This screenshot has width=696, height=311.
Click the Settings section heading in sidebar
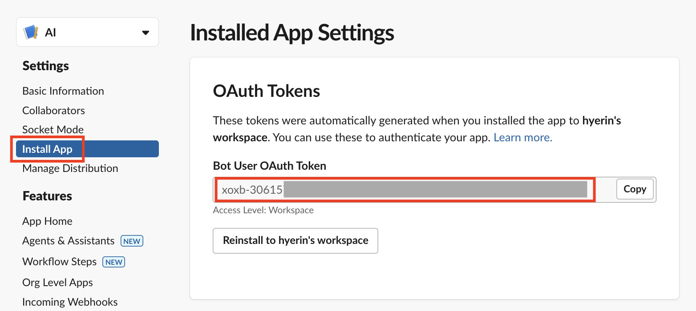coord(45,66)
